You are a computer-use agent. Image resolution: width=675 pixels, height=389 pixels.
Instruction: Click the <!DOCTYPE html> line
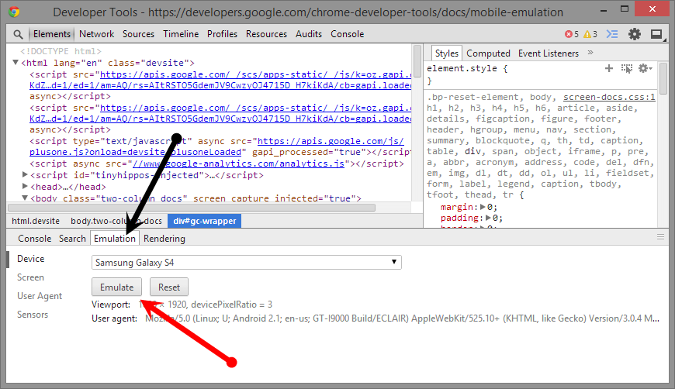pos(61,51)
